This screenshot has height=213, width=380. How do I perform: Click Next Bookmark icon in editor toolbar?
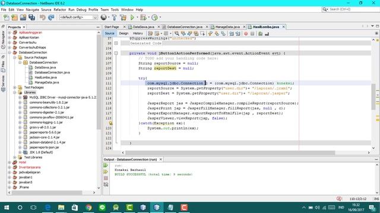pos(217,34)
